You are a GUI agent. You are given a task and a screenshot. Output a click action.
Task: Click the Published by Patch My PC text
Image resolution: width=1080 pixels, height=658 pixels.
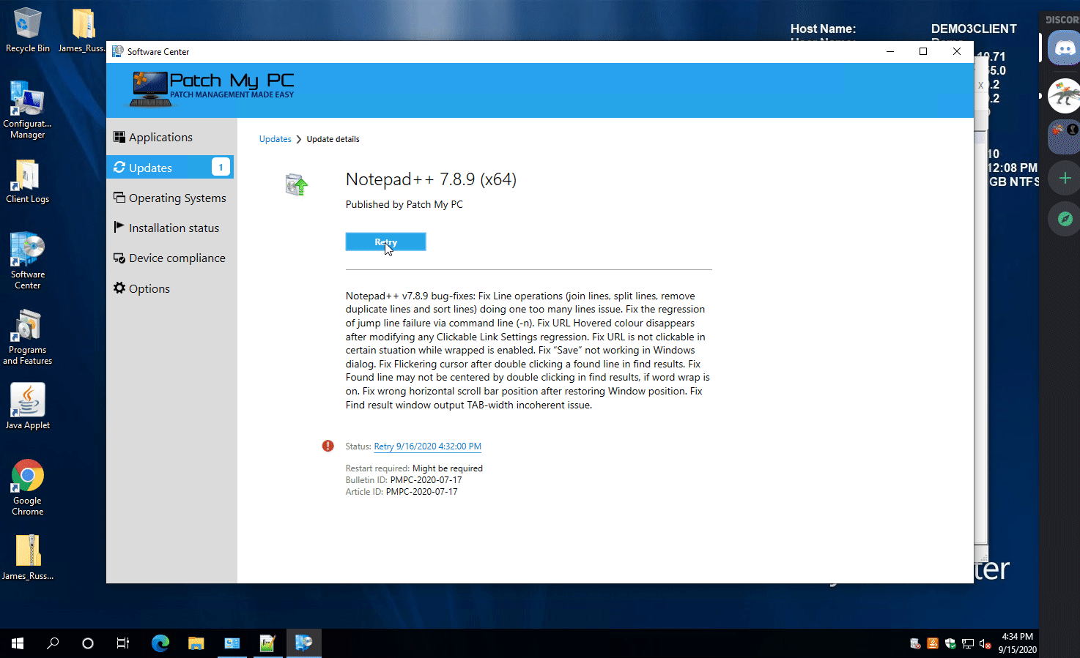(404, 204)
